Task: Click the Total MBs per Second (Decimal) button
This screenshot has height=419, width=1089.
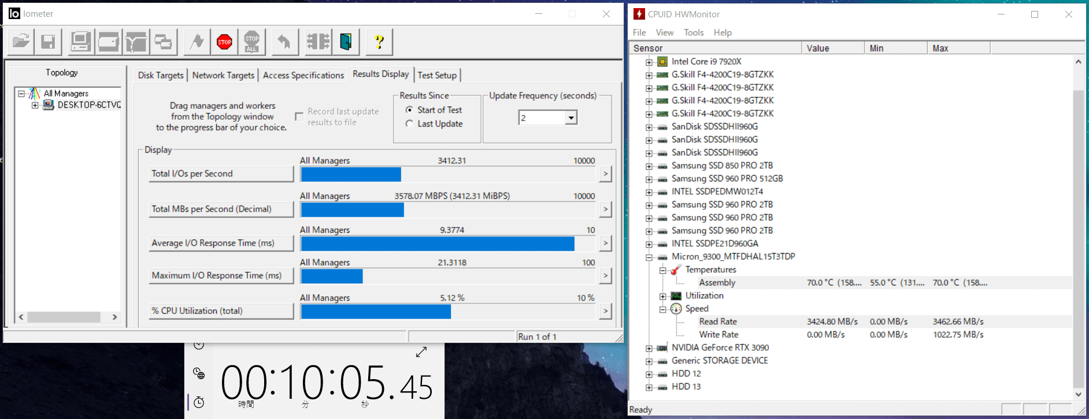Action: (221, 209)
